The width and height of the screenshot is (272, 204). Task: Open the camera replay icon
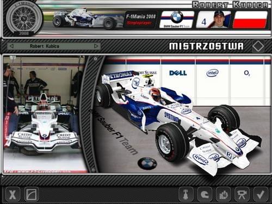point(242,194)
